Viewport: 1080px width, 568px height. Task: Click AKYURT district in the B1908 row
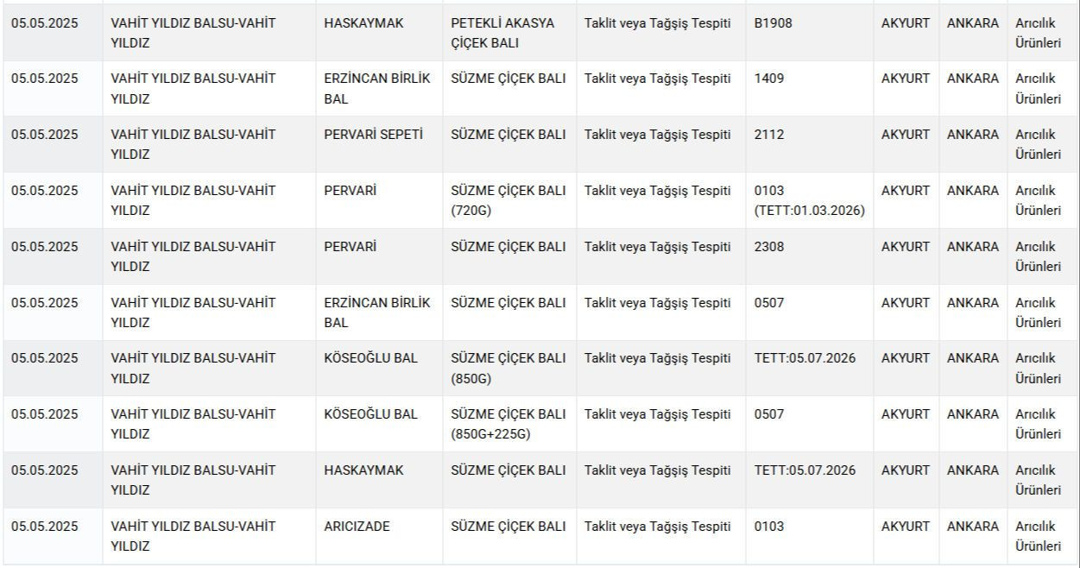pos(905,23)
